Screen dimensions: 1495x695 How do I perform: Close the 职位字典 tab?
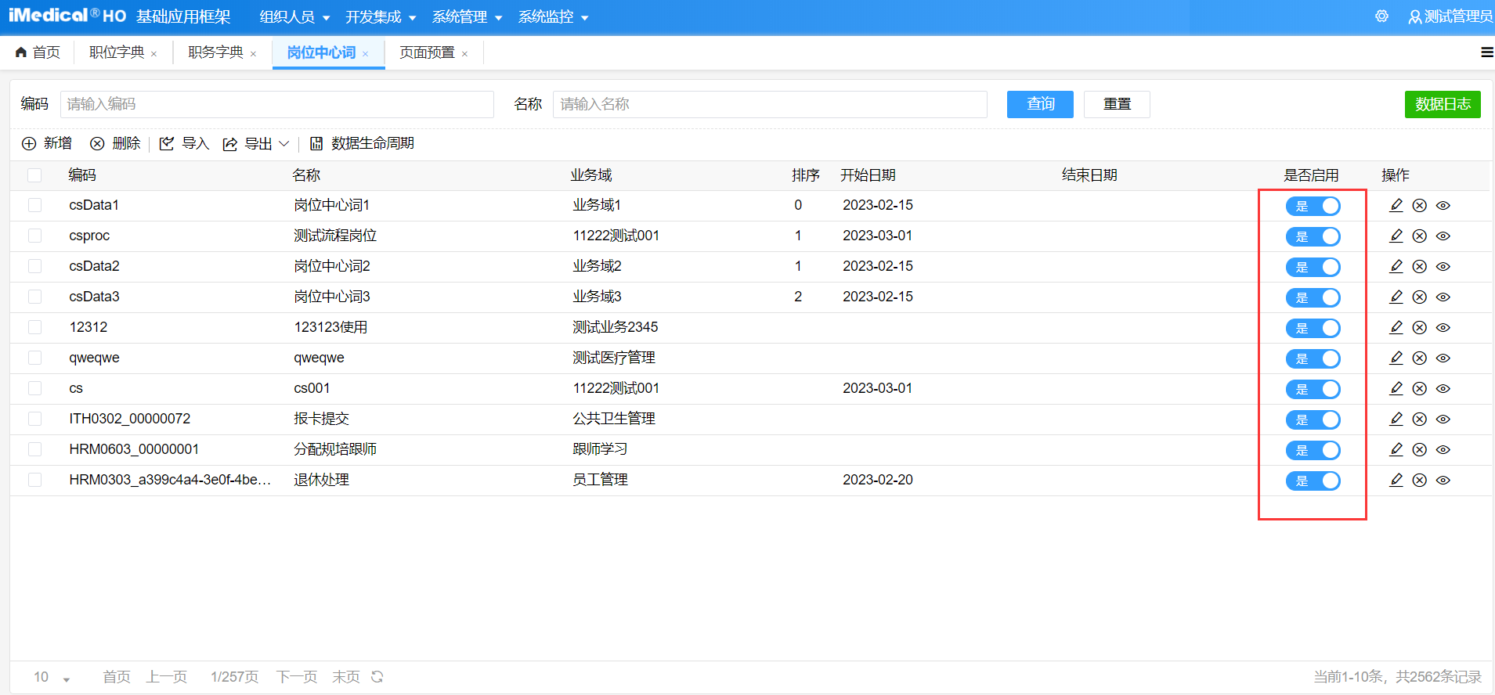pos(153,54)
